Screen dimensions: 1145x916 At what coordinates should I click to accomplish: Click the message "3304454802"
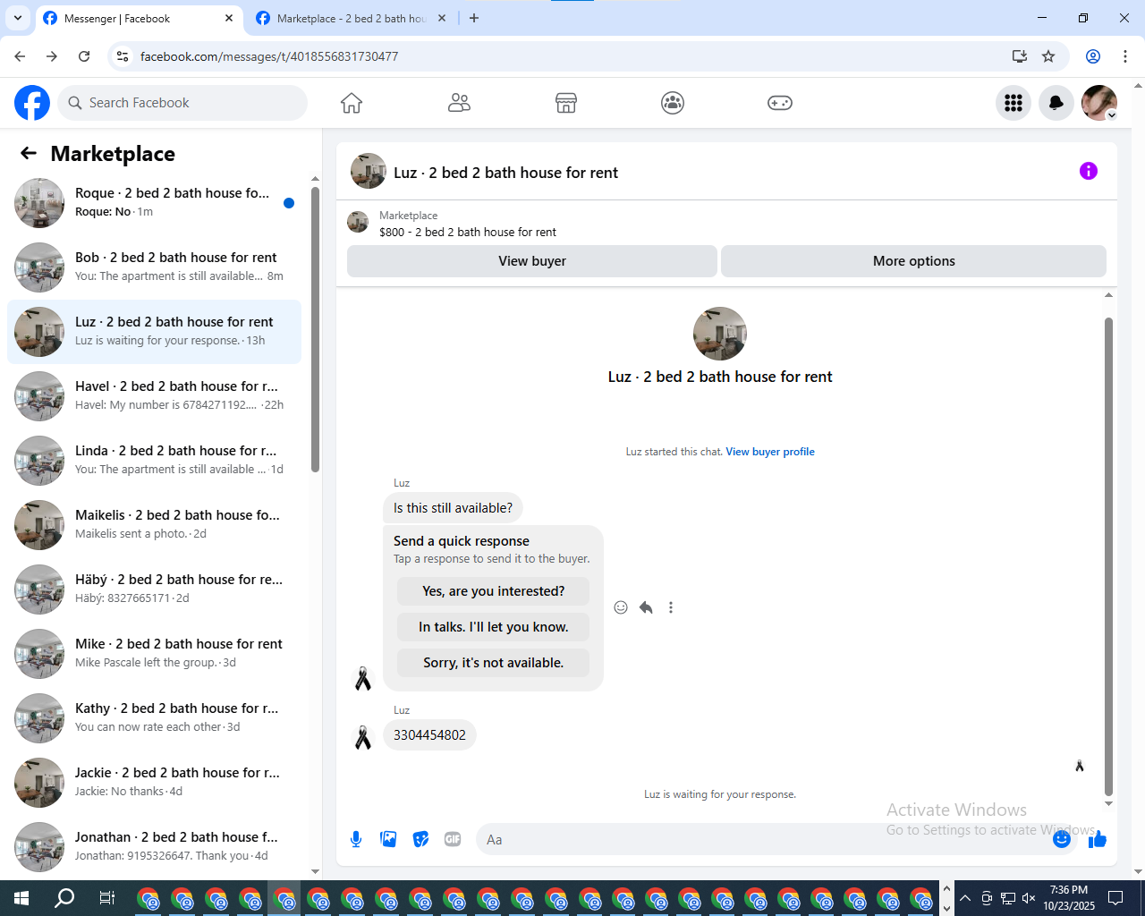point(429,735)
